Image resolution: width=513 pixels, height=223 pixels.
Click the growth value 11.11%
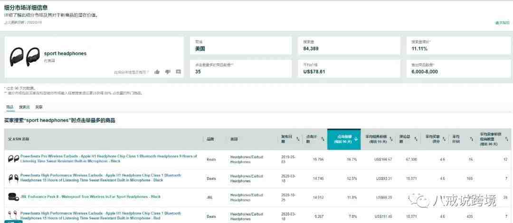click(x=419, y=49)
